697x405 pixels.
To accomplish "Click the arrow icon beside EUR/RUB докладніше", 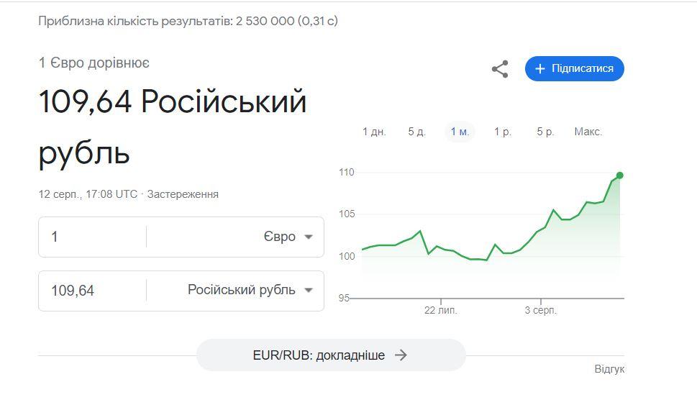I will 401,355.
